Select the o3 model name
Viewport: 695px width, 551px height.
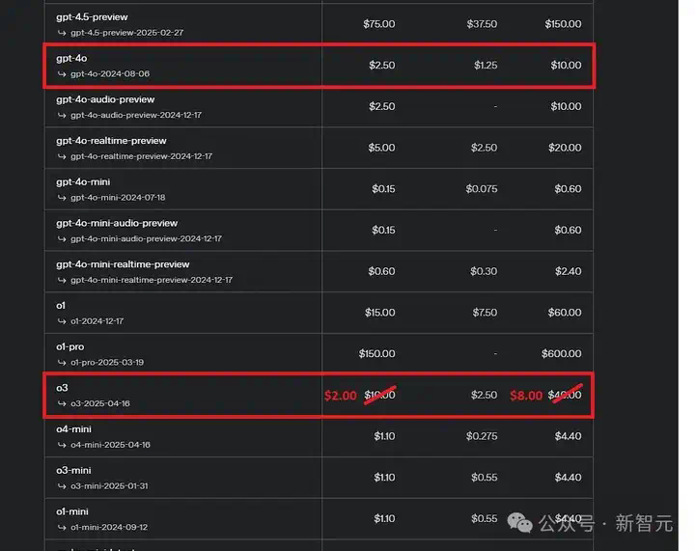pos(62,388)
